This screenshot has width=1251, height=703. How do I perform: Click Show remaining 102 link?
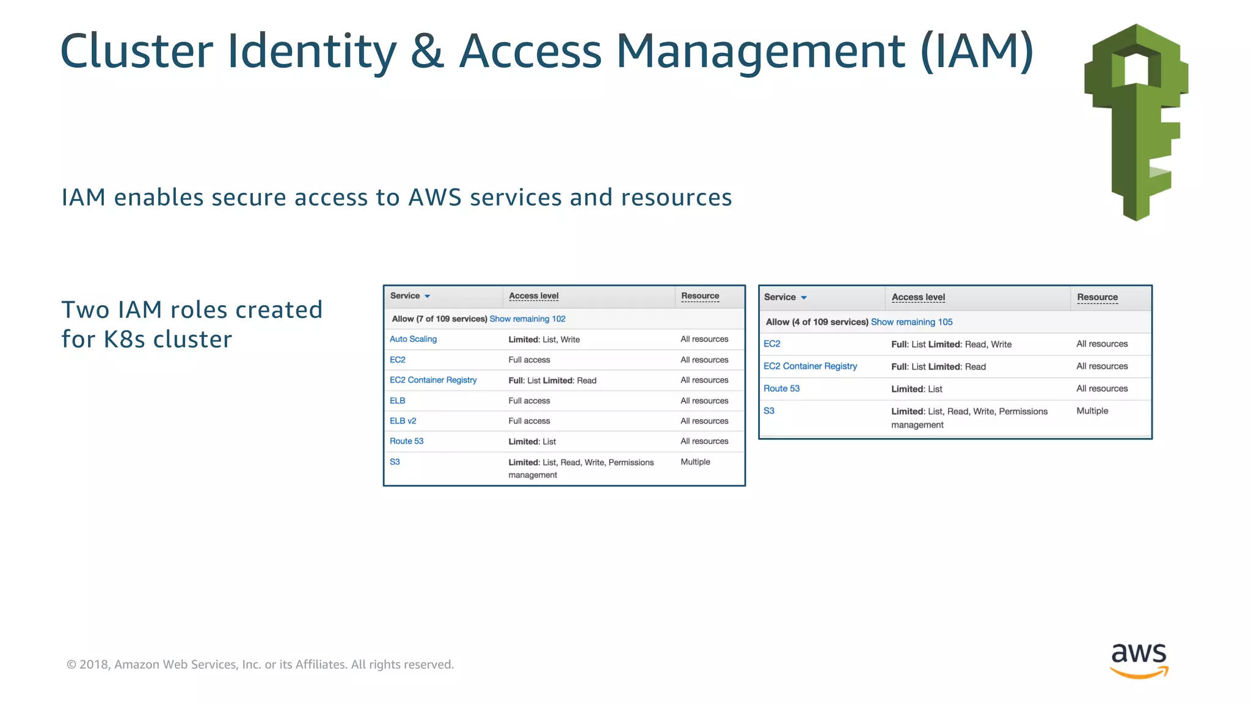[527, 319]
